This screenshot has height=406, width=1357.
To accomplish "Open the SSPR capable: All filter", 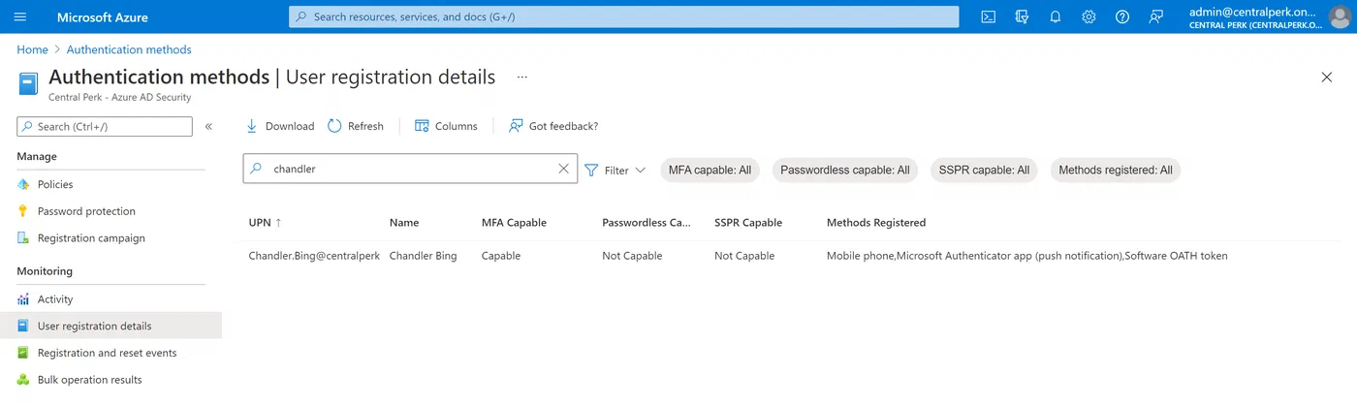I will 984,170.
